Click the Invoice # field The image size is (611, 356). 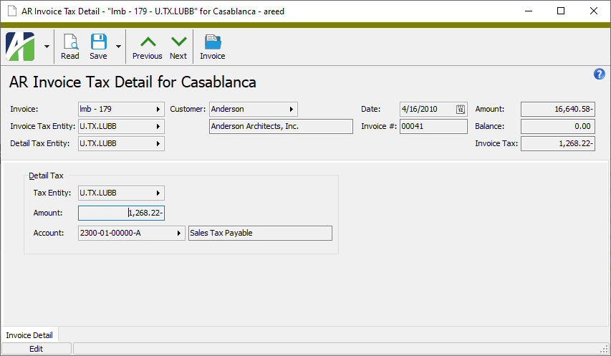(x=433, y=127)
